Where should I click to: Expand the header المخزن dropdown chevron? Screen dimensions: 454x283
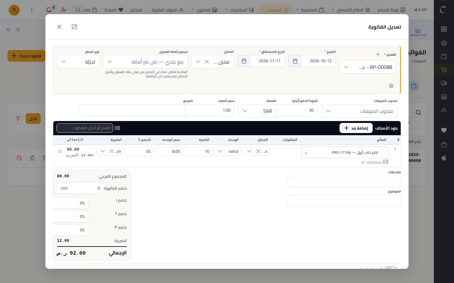click(x=198, y=62)
